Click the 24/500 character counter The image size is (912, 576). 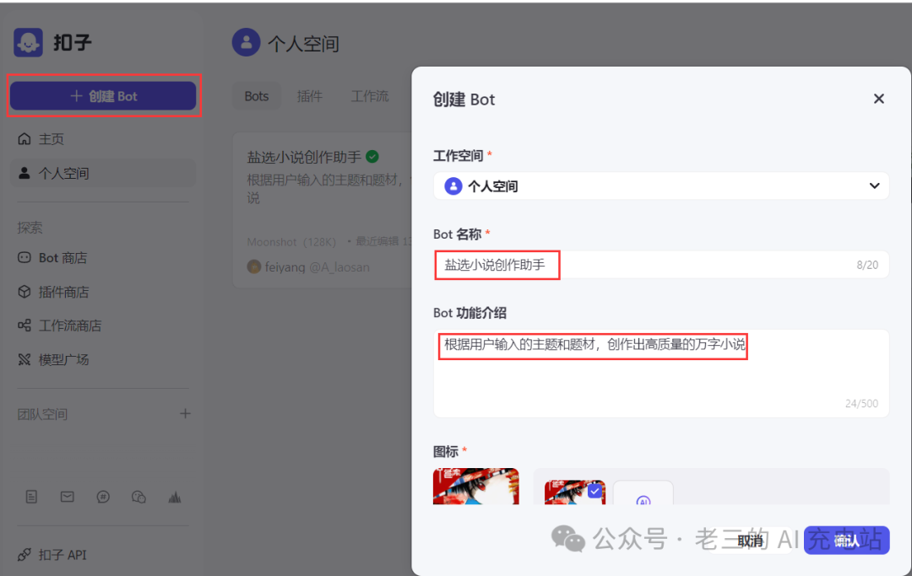(861, 404)
